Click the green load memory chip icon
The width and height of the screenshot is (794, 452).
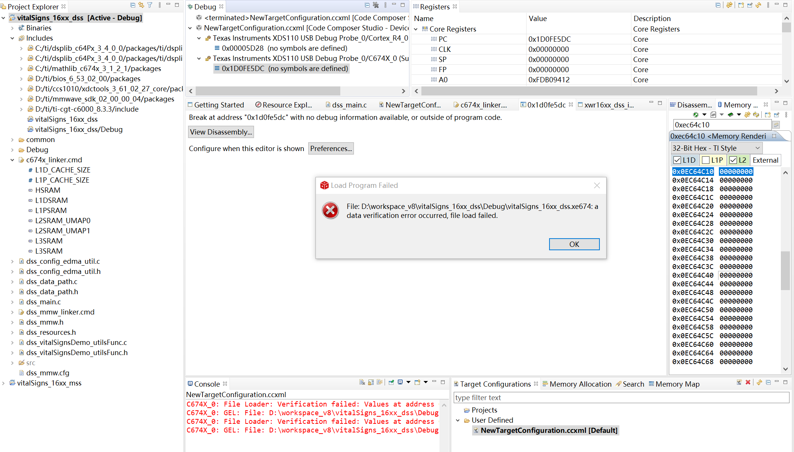pyautogui.click(x=731, y=115)
